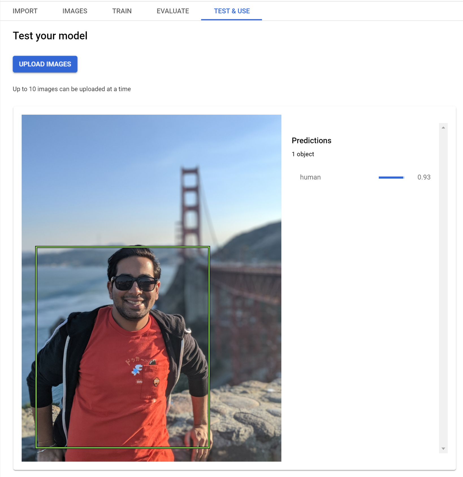The width and height of the screenshot is (463, 477).
Task: Switch to the EVALUATE tab
Action: (173, 11)
